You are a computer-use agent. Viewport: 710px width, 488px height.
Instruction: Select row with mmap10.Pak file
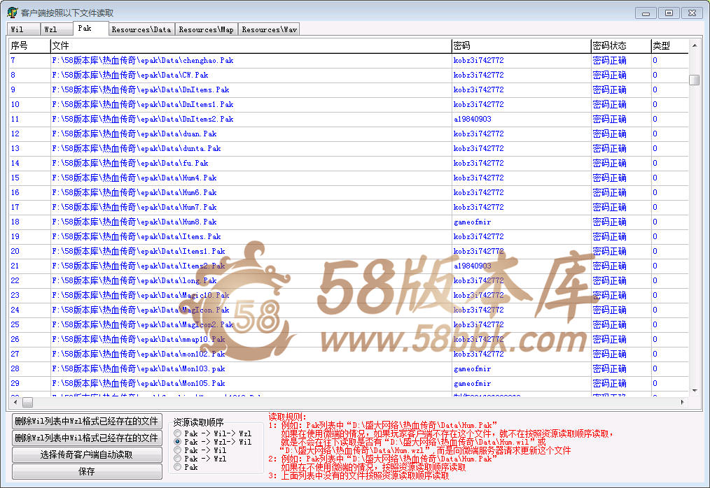349,339
